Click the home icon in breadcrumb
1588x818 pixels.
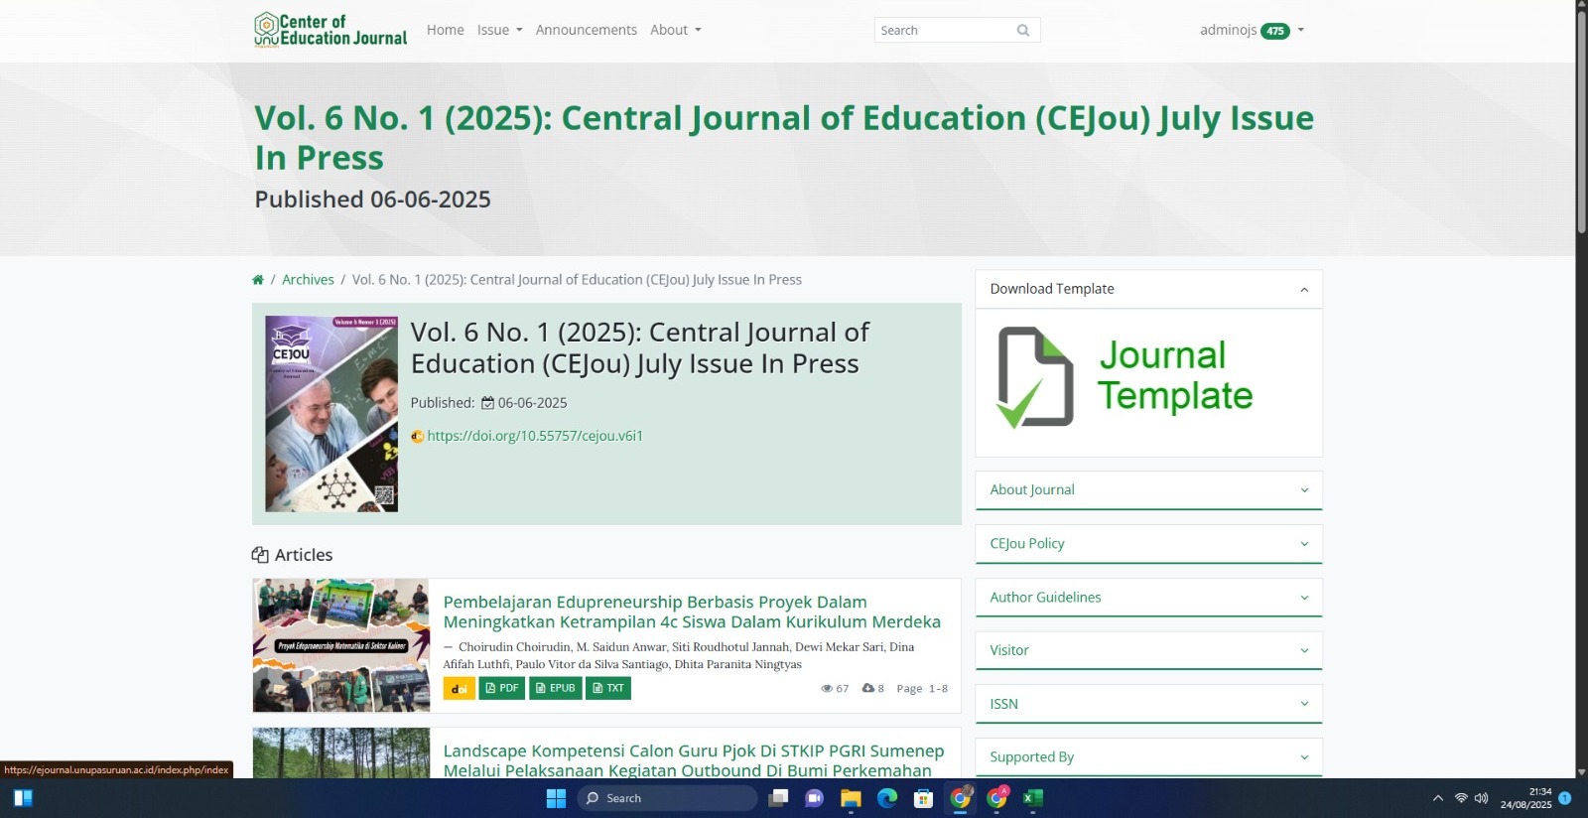click(x=258, y=280)
